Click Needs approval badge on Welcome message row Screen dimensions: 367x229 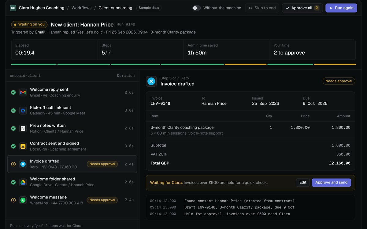(102, 200)
